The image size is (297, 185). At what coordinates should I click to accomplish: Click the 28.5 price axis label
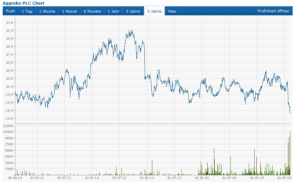point(9,47)
